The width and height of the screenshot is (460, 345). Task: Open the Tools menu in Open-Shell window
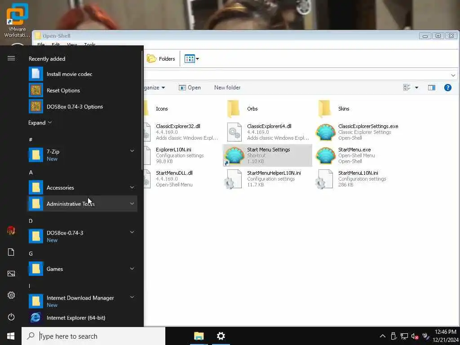tap(90, 44)
